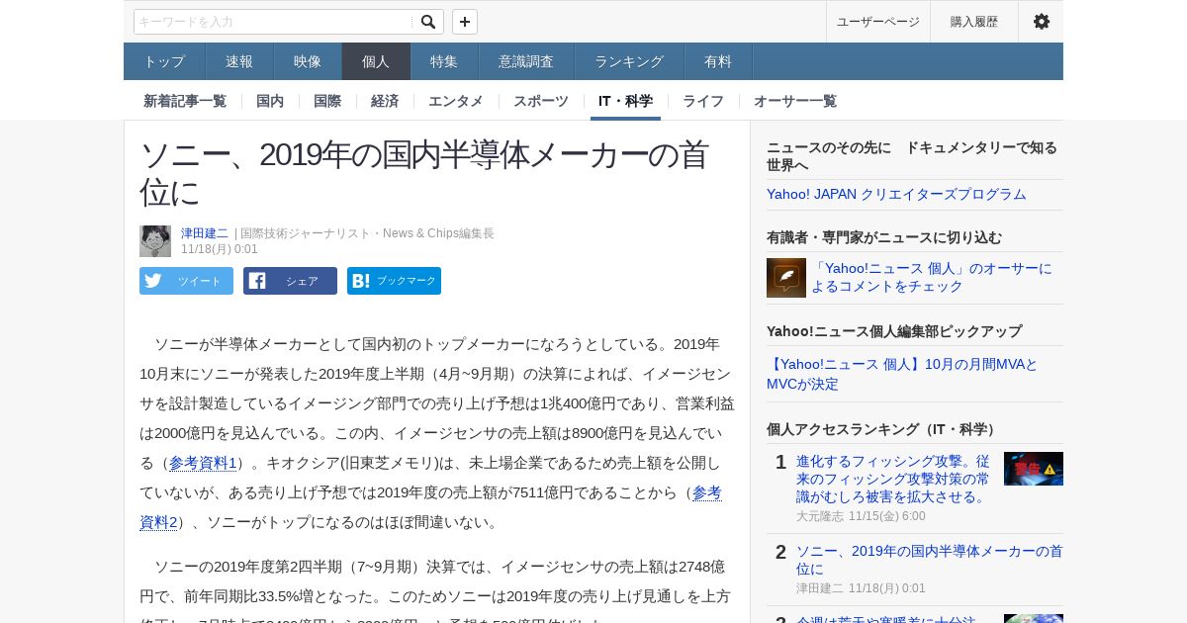Bookmark article with Hatena ブックマーク button
1187x623 pixels.
394,281
